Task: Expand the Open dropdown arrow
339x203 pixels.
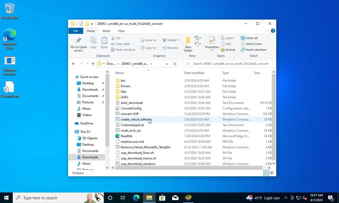Action: coord(235,38)
